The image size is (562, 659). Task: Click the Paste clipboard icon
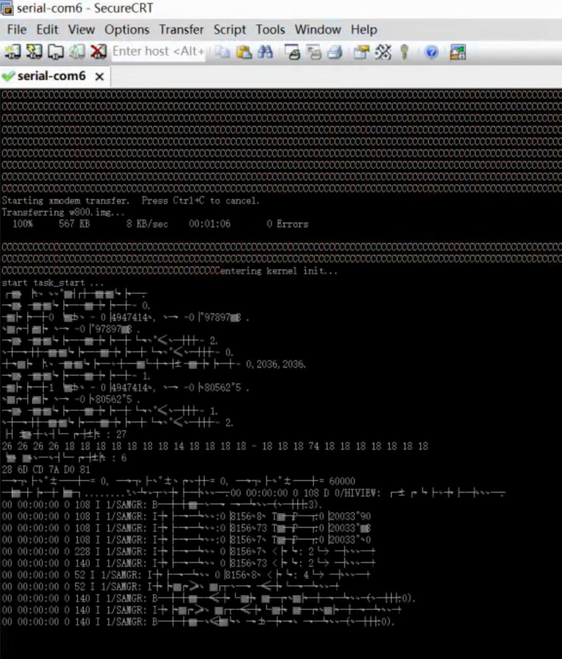coord(244,51)
